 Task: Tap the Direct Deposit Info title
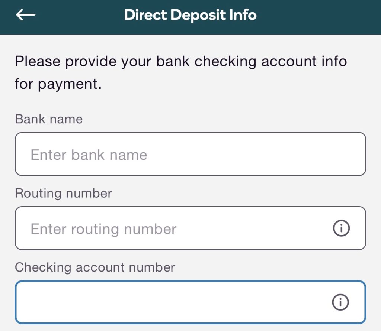click(190, 15)
